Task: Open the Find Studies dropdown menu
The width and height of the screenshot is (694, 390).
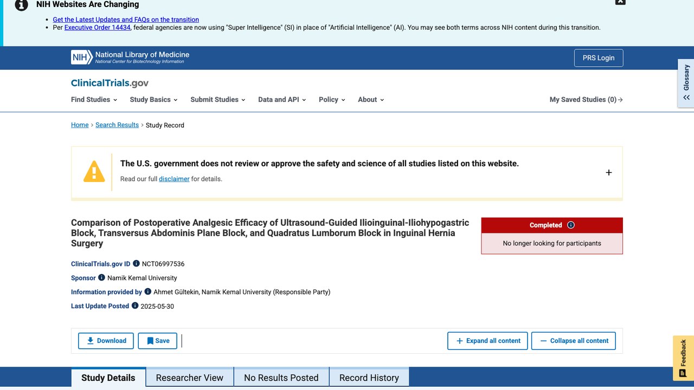Action: click(94, 100)
